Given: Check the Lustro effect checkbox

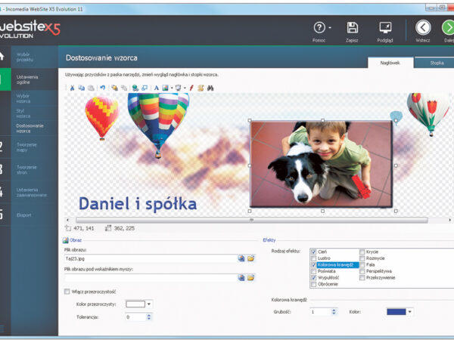Looking at the screenshot, I should click(x=313, y=258).
